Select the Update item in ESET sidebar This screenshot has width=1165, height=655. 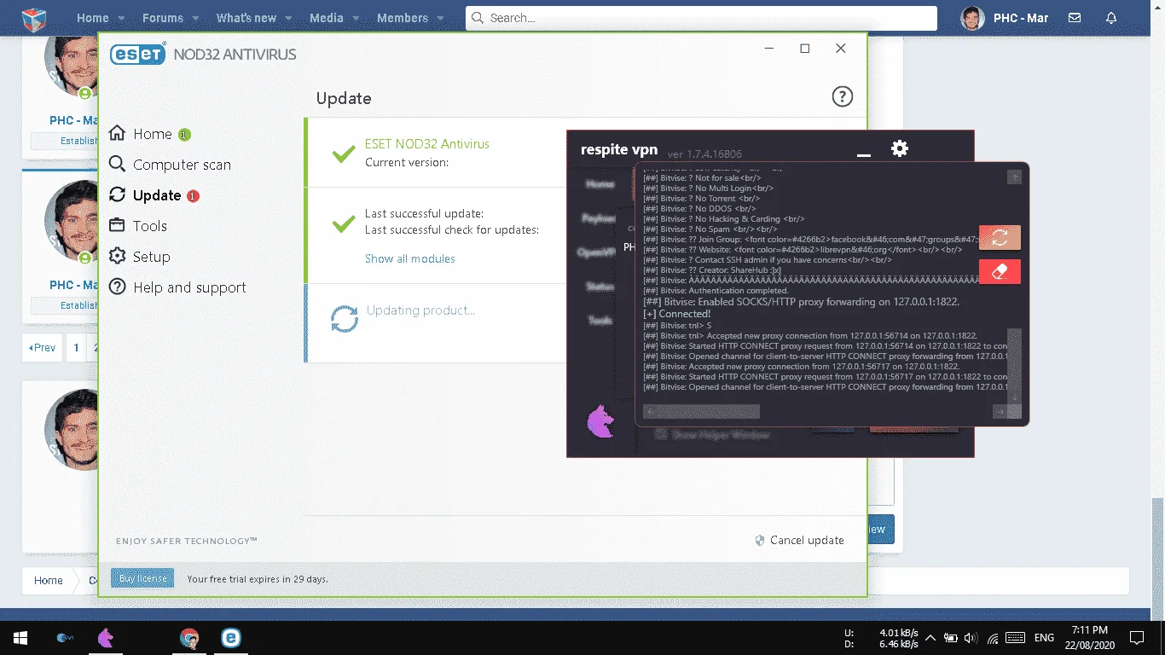154,195
